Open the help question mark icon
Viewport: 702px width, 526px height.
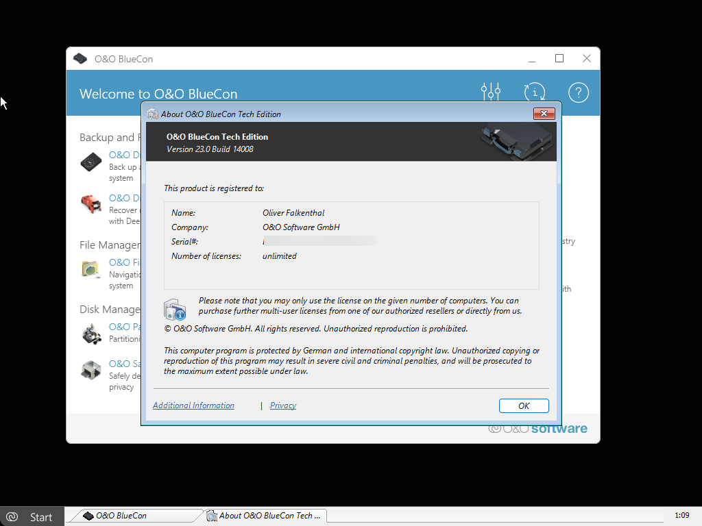tap(579, 92)
